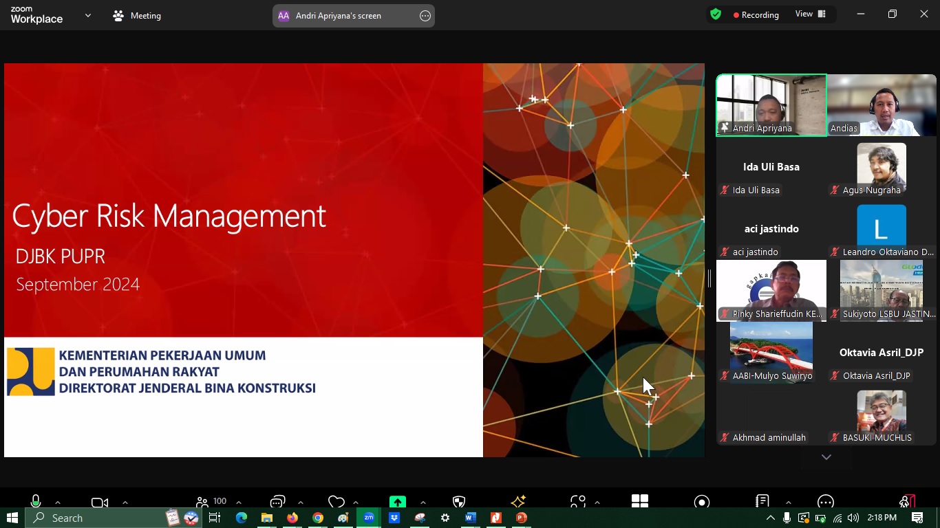Click Leave meeting icon
Viewport: 940px width, 528px height.
(908, 502)
